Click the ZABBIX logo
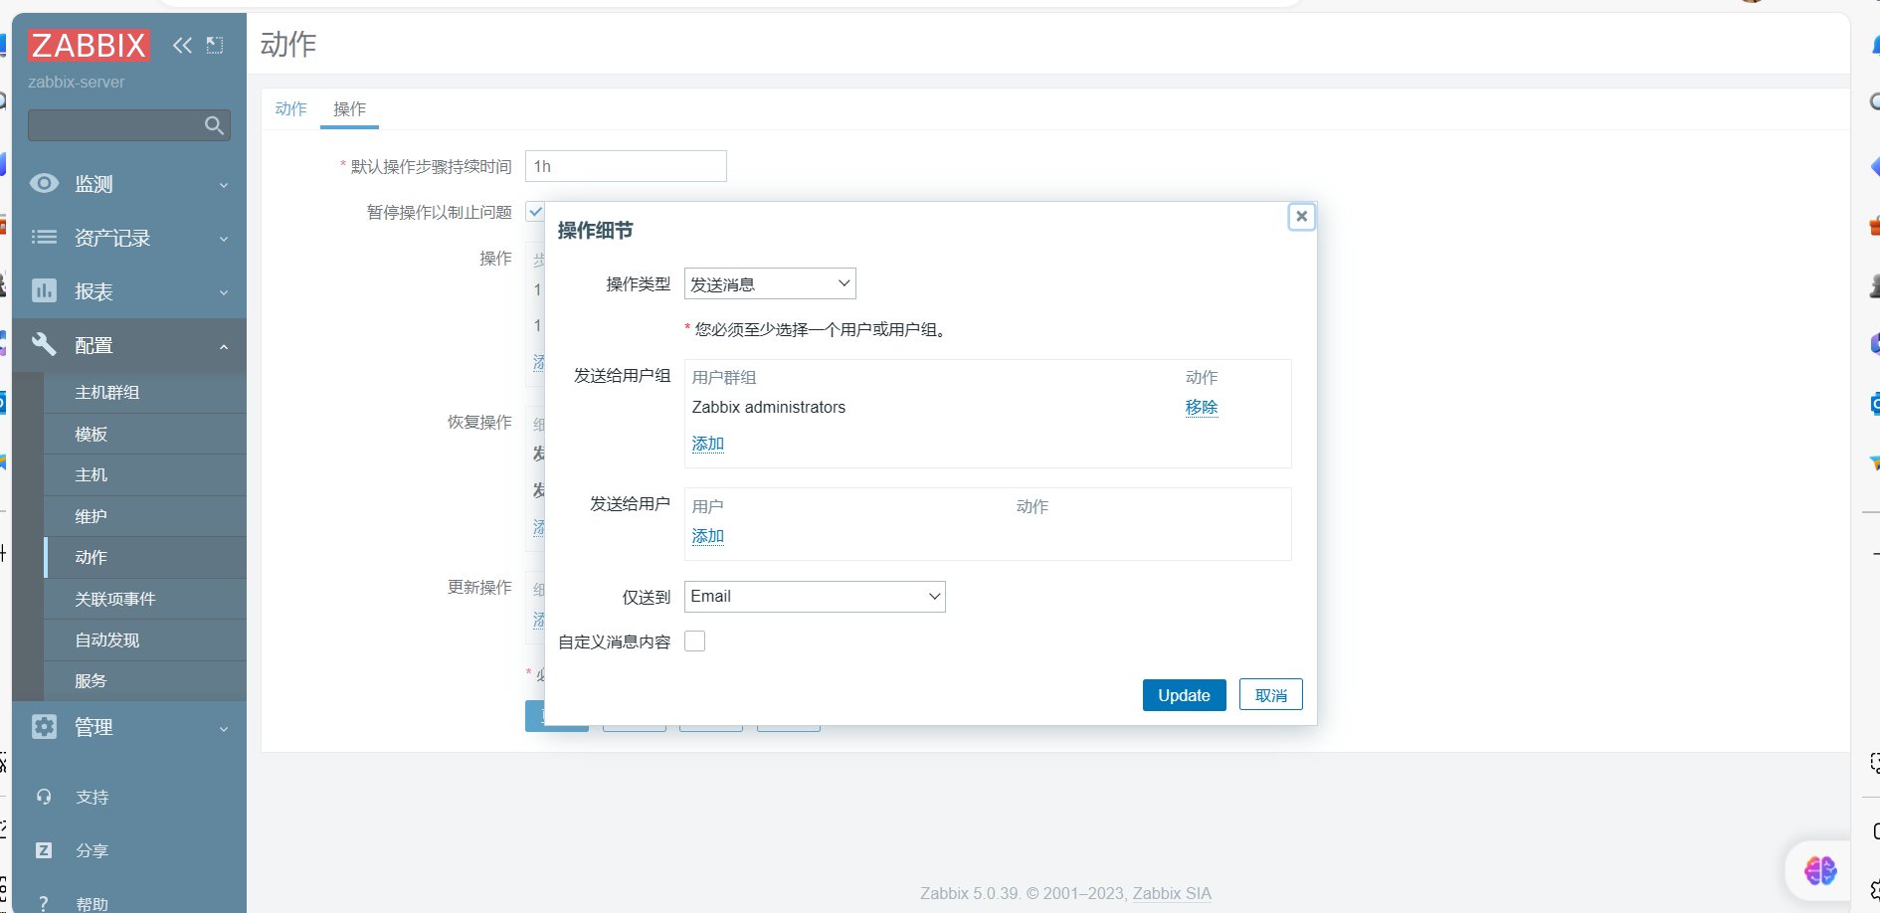This screenshot has width=1880, height=913. tap(89, 46)
